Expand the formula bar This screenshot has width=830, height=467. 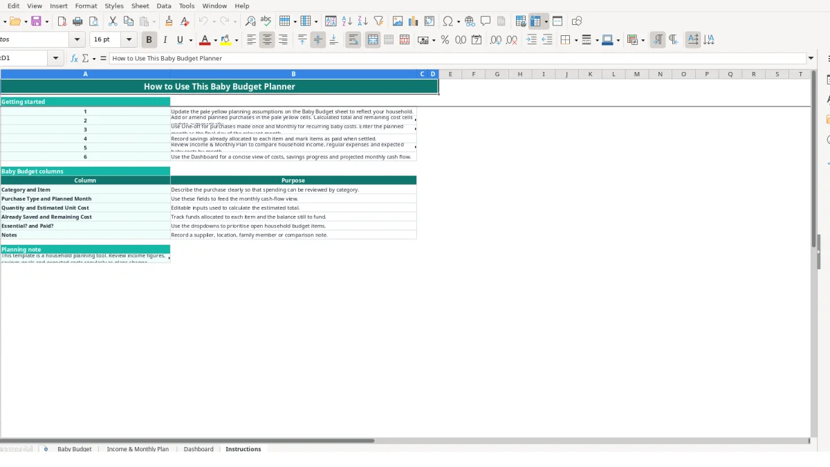(x=811, y=59)
